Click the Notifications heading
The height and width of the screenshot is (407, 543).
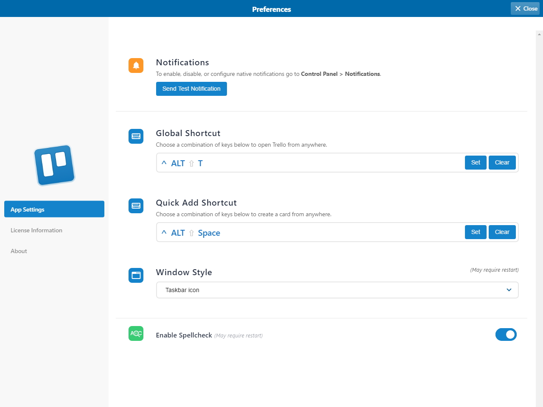[x=182, y=62]
